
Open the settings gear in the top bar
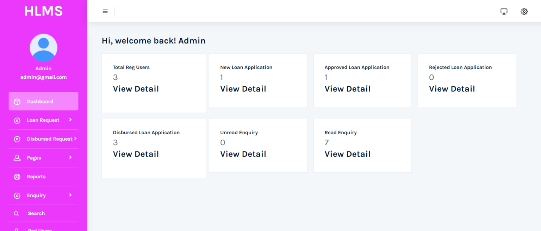click(524, 11)
